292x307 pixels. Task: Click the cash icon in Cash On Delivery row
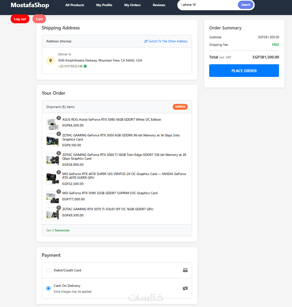pyautogui.click(x=185, y=289)
